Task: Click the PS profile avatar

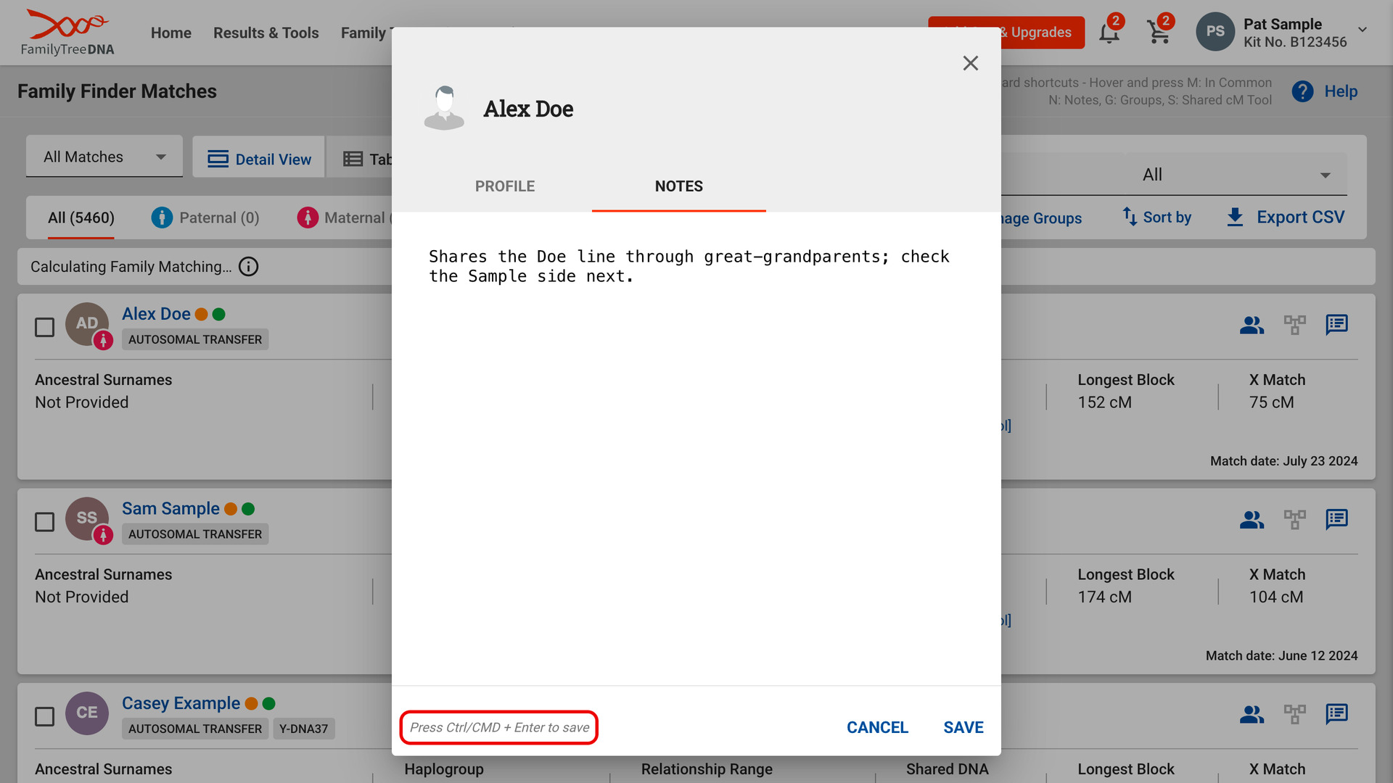Action: tap(1215, 32)
